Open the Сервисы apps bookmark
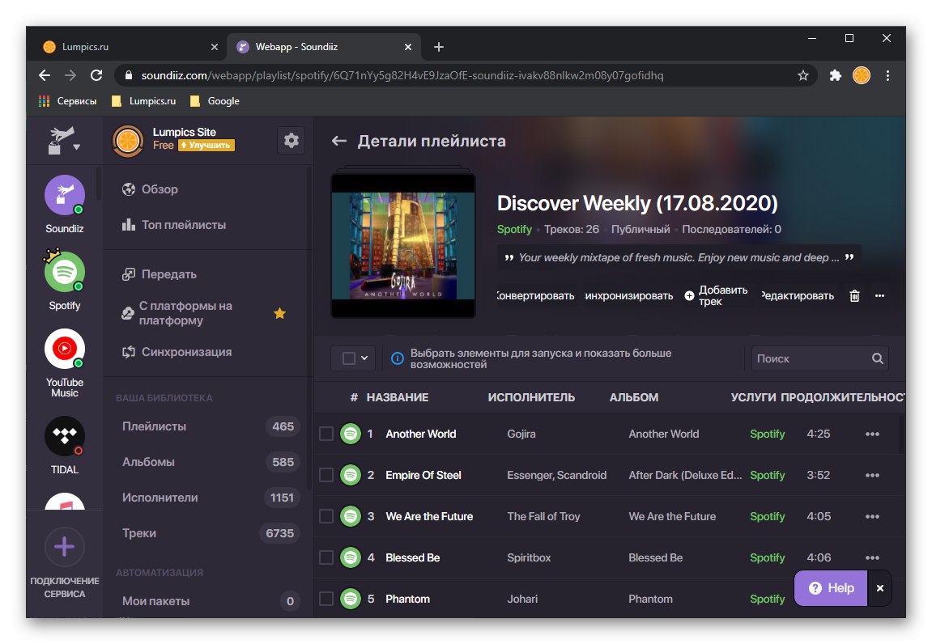 pos(68,101)
